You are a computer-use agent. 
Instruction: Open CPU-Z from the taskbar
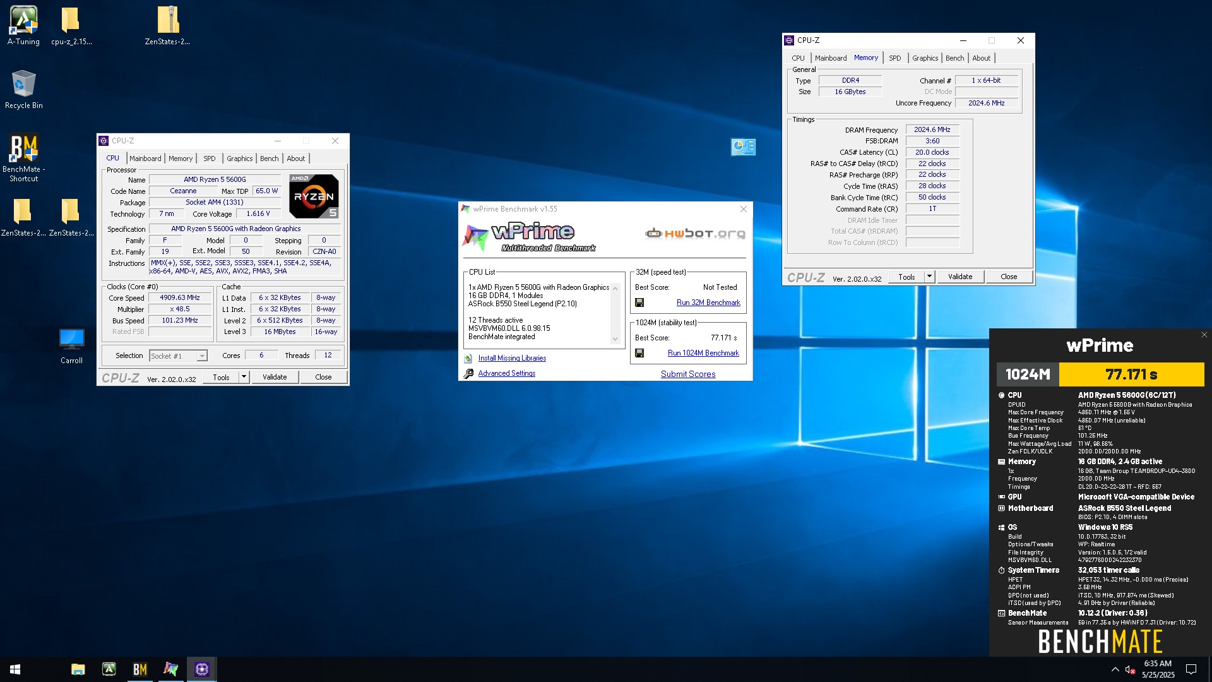click(x=202, y=669)
